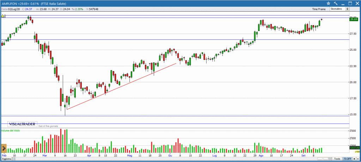Select the blue horizontal line near 26.50
This screenshot has width=361, height=162.
click(175, 39)
